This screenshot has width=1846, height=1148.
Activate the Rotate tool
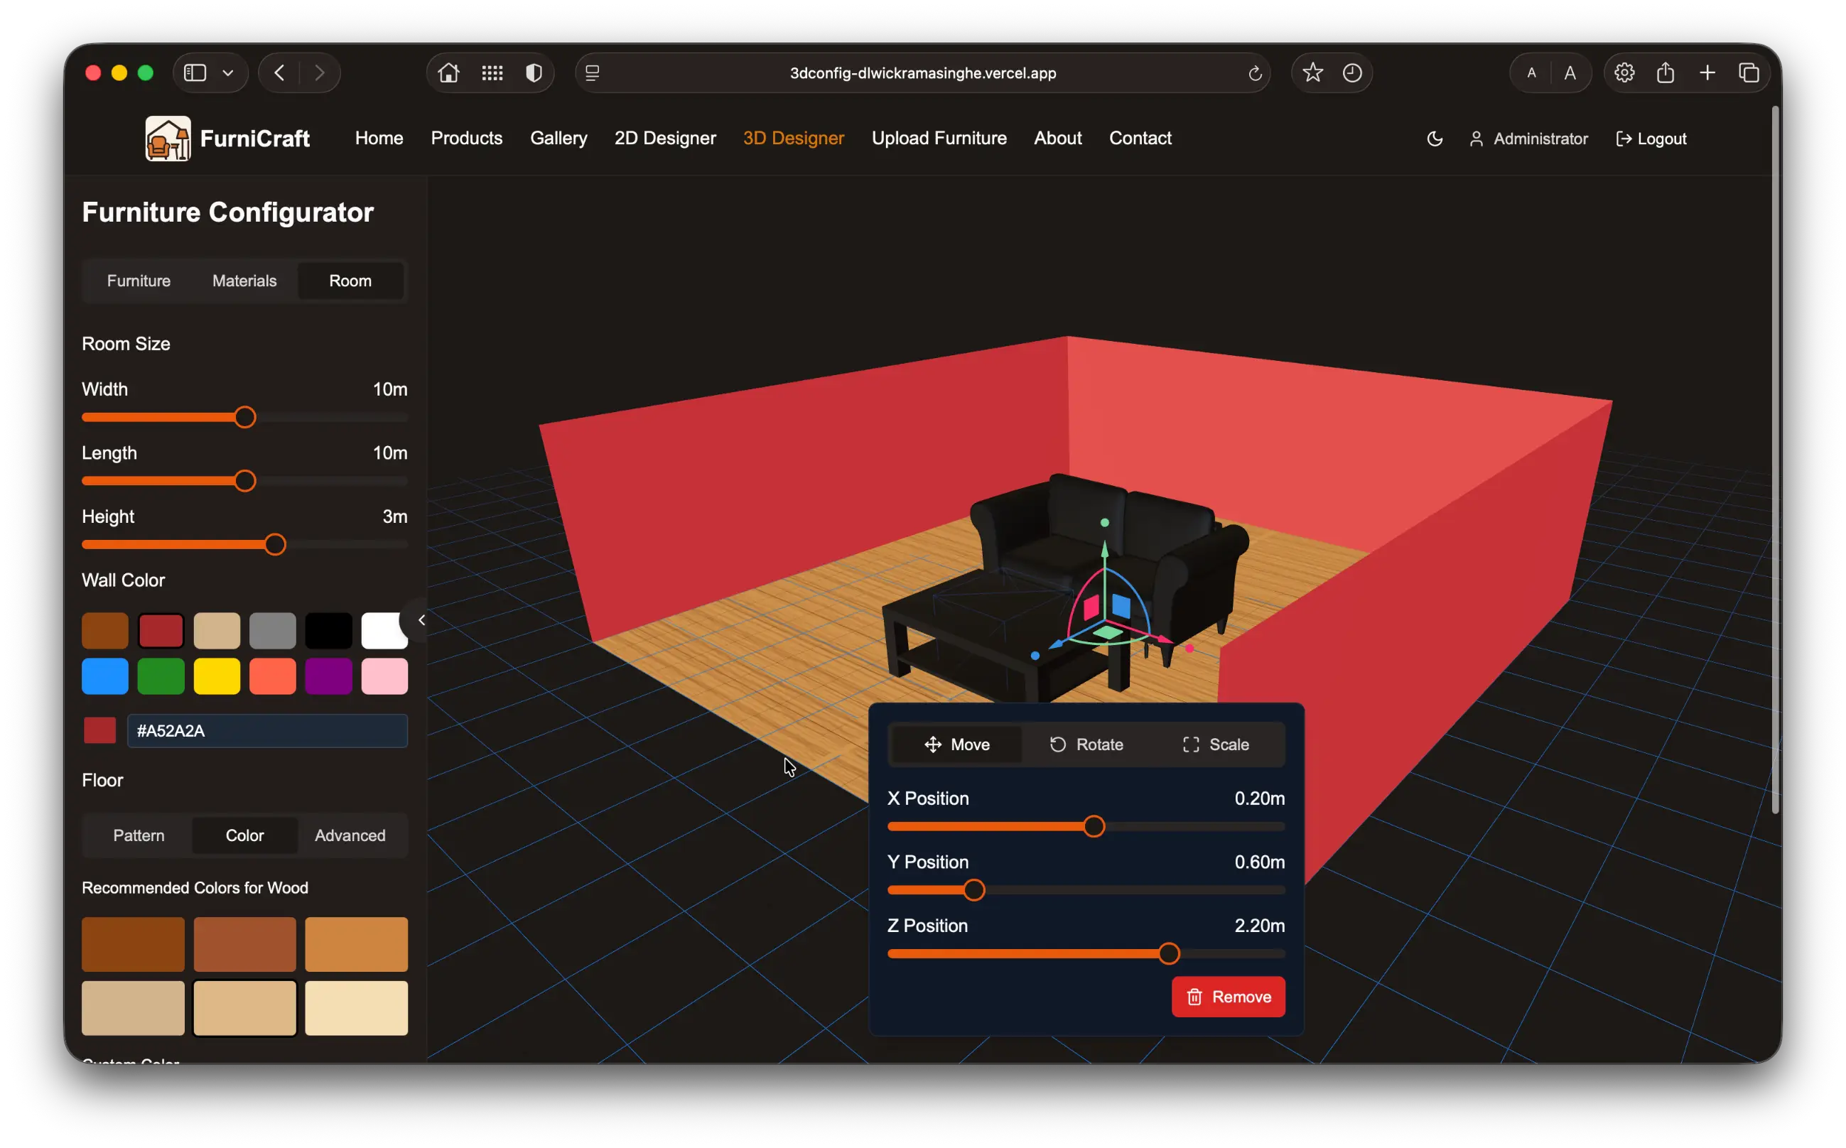tap(1086, 744)
